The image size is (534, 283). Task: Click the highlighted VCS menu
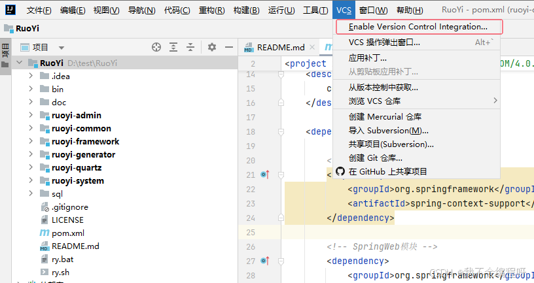click(x=344, y=10)
